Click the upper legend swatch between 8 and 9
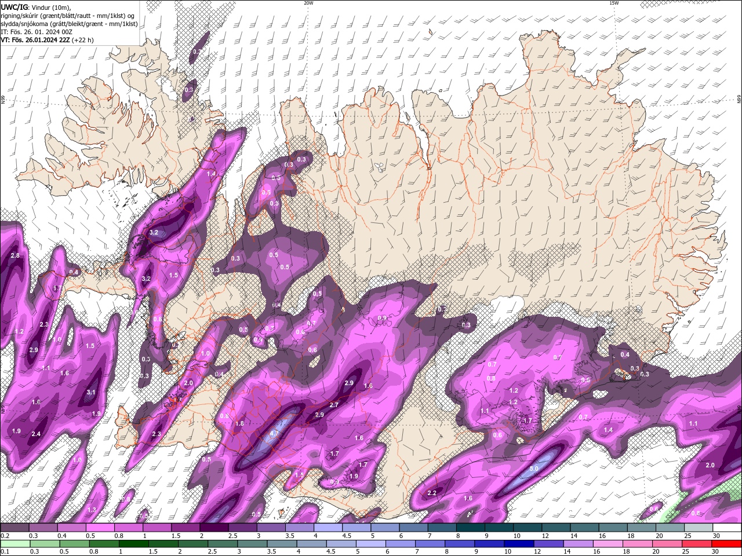 (x=471, y=528)
